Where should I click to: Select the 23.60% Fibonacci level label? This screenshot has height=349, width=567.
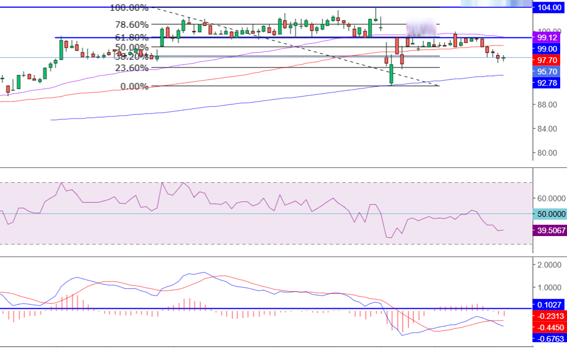point(132,68)
